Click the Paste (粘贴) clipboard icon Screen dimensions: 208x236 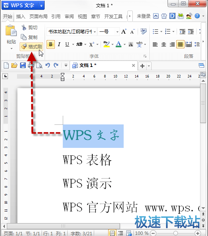[x=11, y=31]
